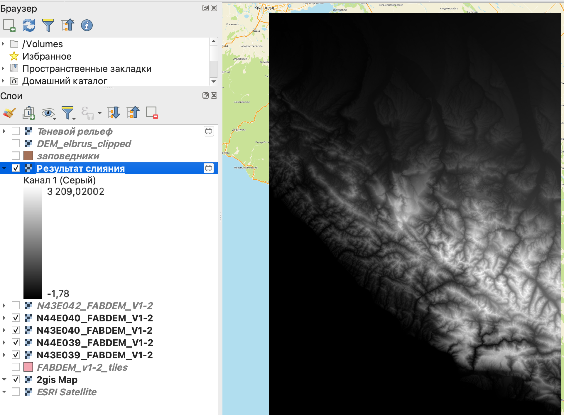Click the Browser properties info icon

click(87, 25)
